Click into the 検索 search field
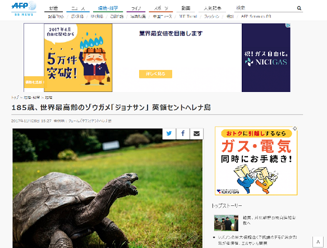This screenshot has width=327, height=248. pos(265,8)
